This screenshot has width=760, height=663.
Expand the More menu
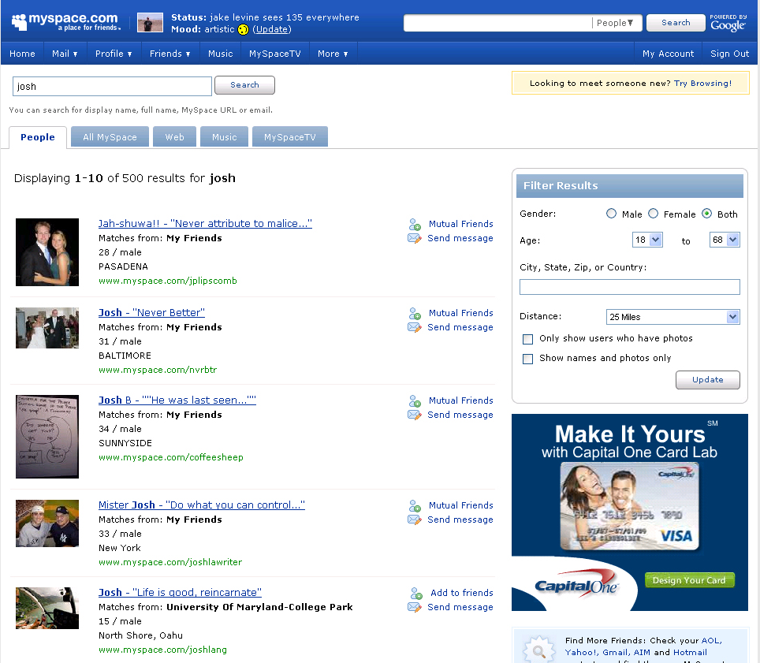[x=333, y=54]
